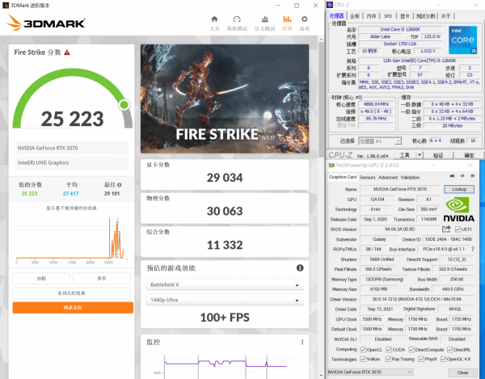
Task: Click the CPU-Z title bar app icon
Action: click(330, 5)
